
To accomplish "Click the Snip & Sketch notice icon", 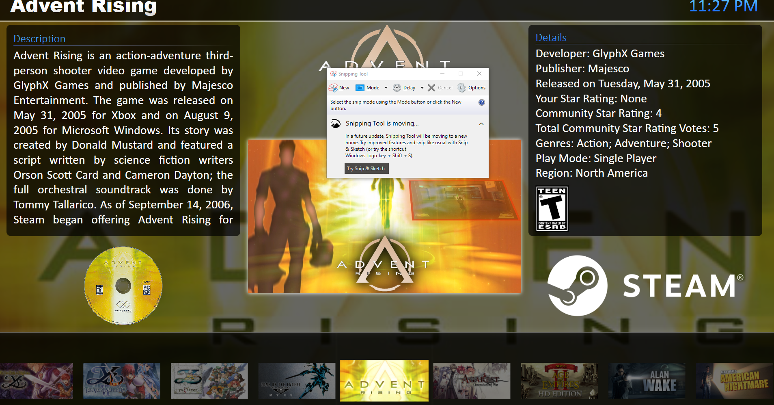I will point(336,124).
